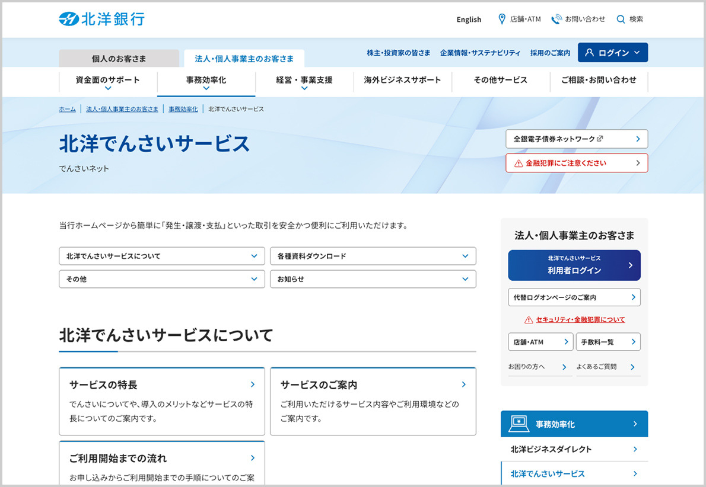Click the warning icon beside セキュリティ・金融犯罪について
The height and width of the screenshot is (487, 706).
point(529,320)
